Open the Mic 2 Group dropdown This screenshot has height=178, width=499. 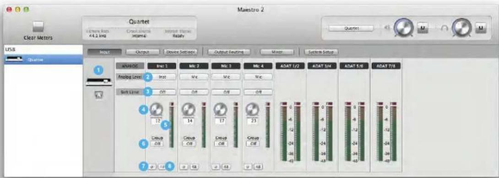tap(189, 143)
